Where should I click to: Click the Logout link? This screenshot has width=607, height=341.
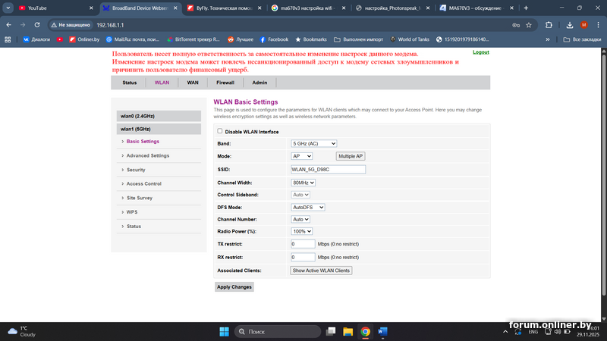tap(480, 52)
